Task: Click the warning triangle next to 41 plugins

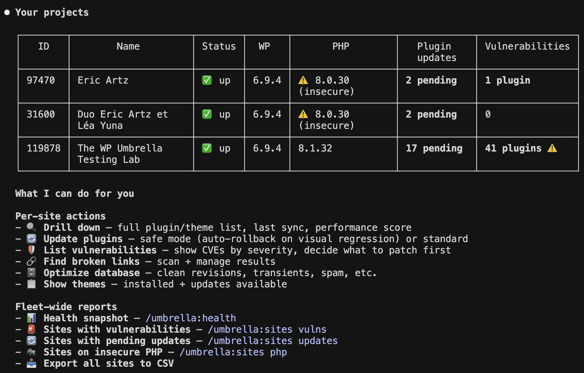Action: coord(552,148)
